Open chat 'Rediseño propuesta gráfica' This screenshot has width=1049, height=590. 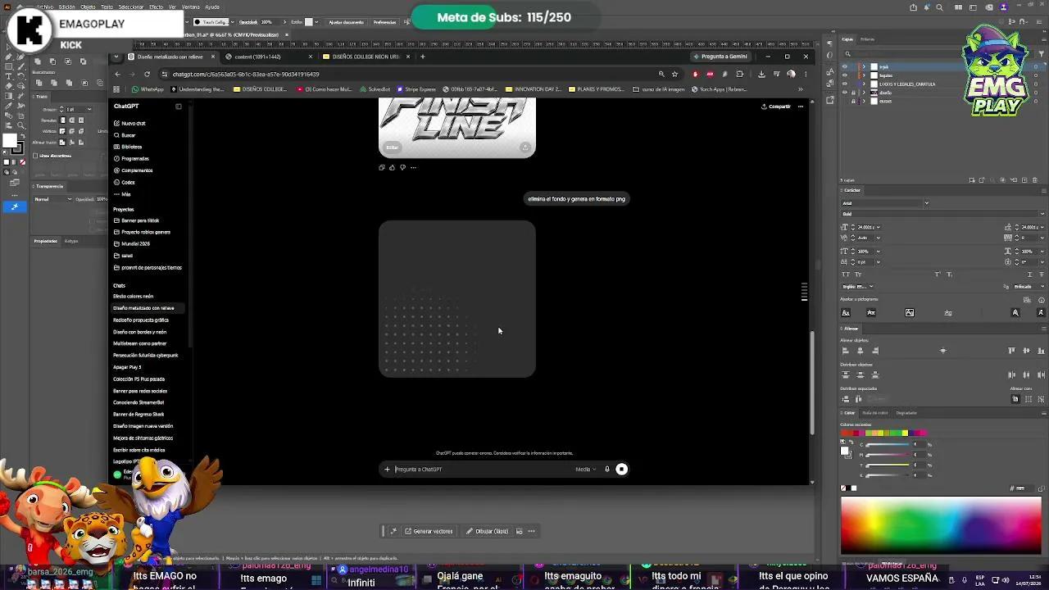141,320
